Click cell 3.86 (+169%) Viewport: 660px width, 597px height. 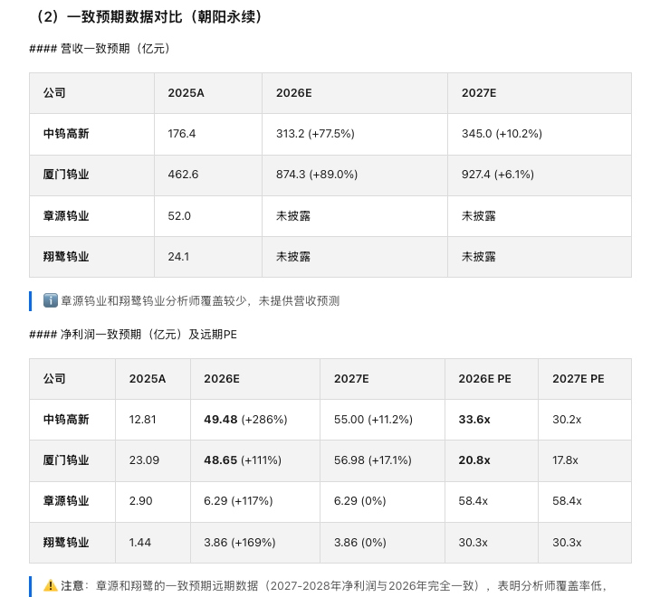(240, 543)
